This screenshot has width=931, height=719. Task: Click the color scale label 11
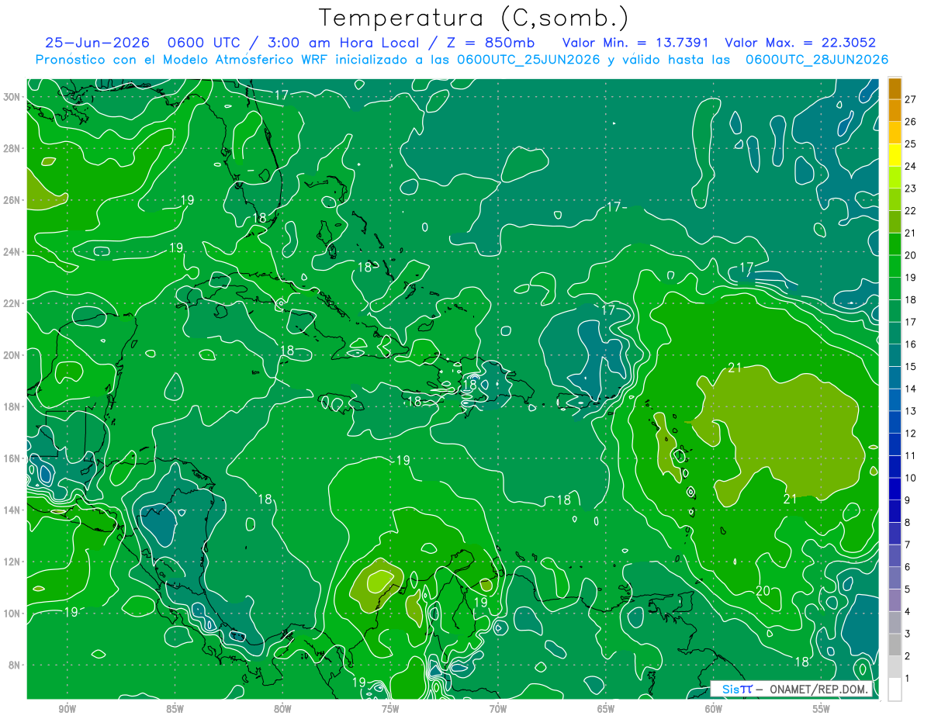pyautogui.click(x=911, y=455)
